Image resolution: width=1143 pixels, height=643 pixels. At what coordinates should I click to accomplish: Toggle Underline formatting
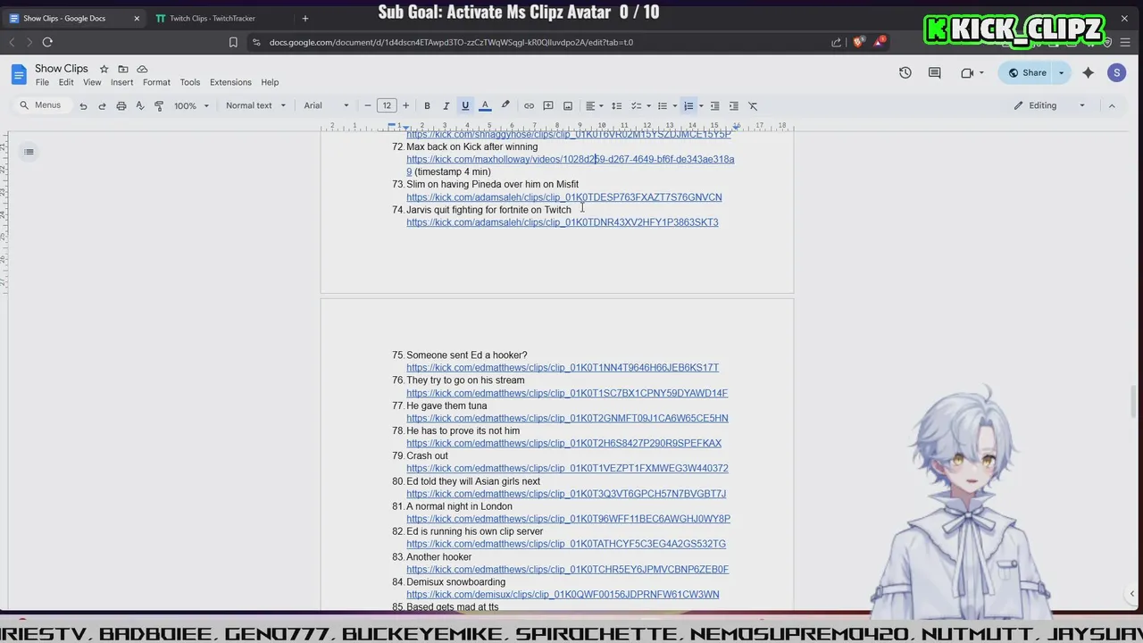(465, 105)
